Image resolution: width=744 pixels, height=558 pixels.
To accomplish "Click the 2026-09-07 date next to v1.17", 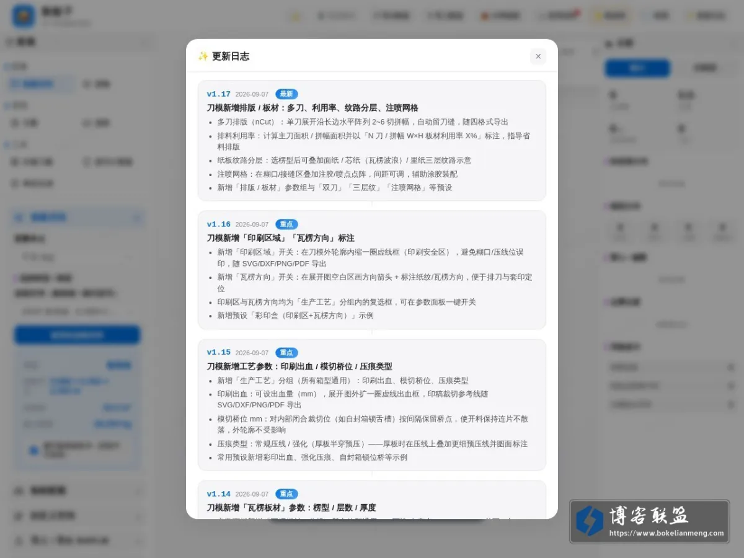I will 252,94.
